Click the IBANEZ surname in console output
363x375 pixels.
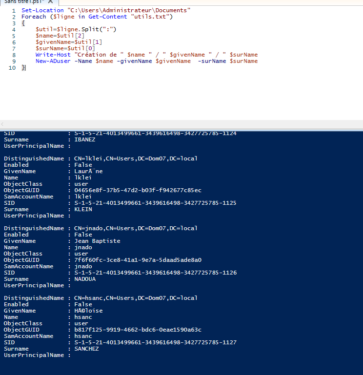(x=85, y=139)
